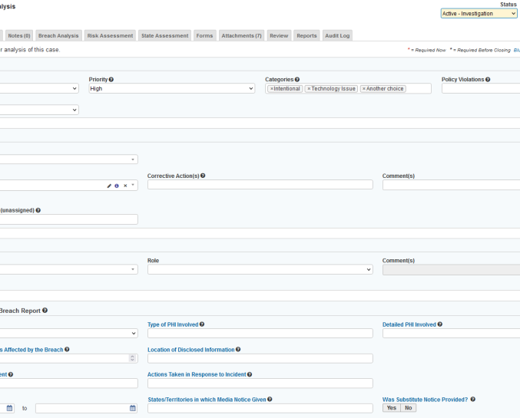This screenshot has height=418, width=520.
Task: Click help icon for Corrective Action(s)
Action: (203, 176)
